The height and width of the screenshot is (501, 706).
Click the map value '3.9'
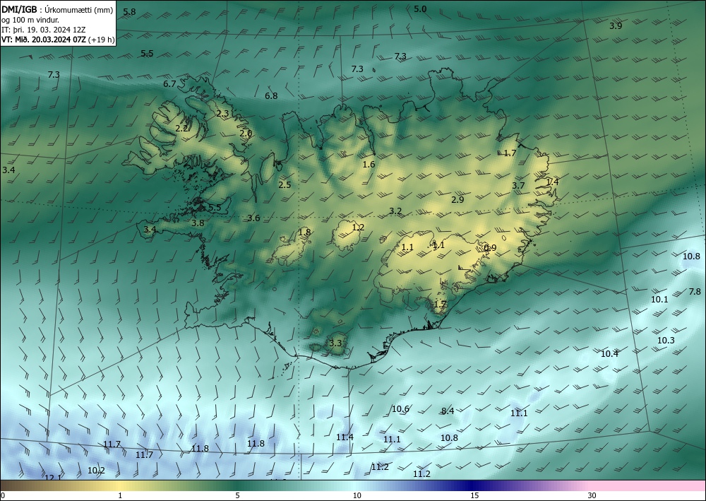point(616,25)
